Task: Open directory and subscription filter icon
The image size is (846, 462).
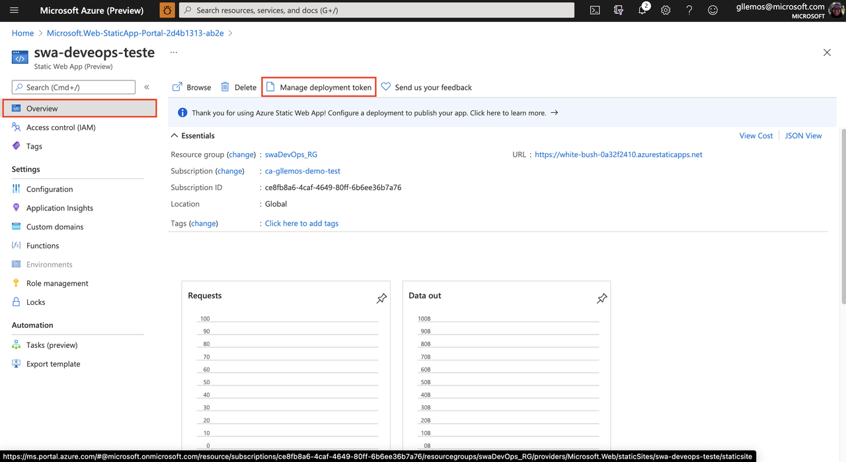Action: (619, 11)
